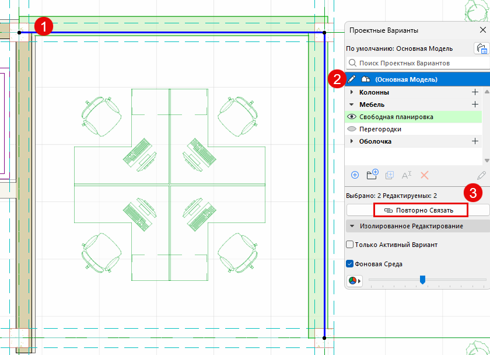Create new design option with circled plus
Viewport: 490px width, 355px height.
tap(355, 175)
